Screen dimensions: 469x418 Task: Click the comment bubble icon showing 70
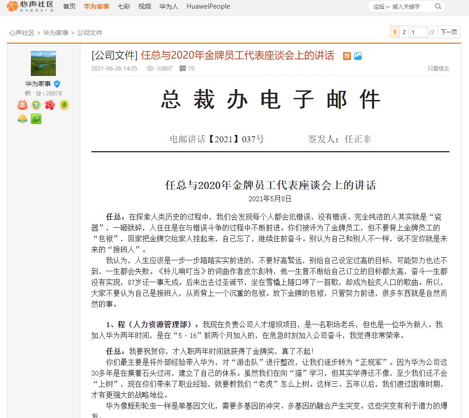tap(182, 69)
